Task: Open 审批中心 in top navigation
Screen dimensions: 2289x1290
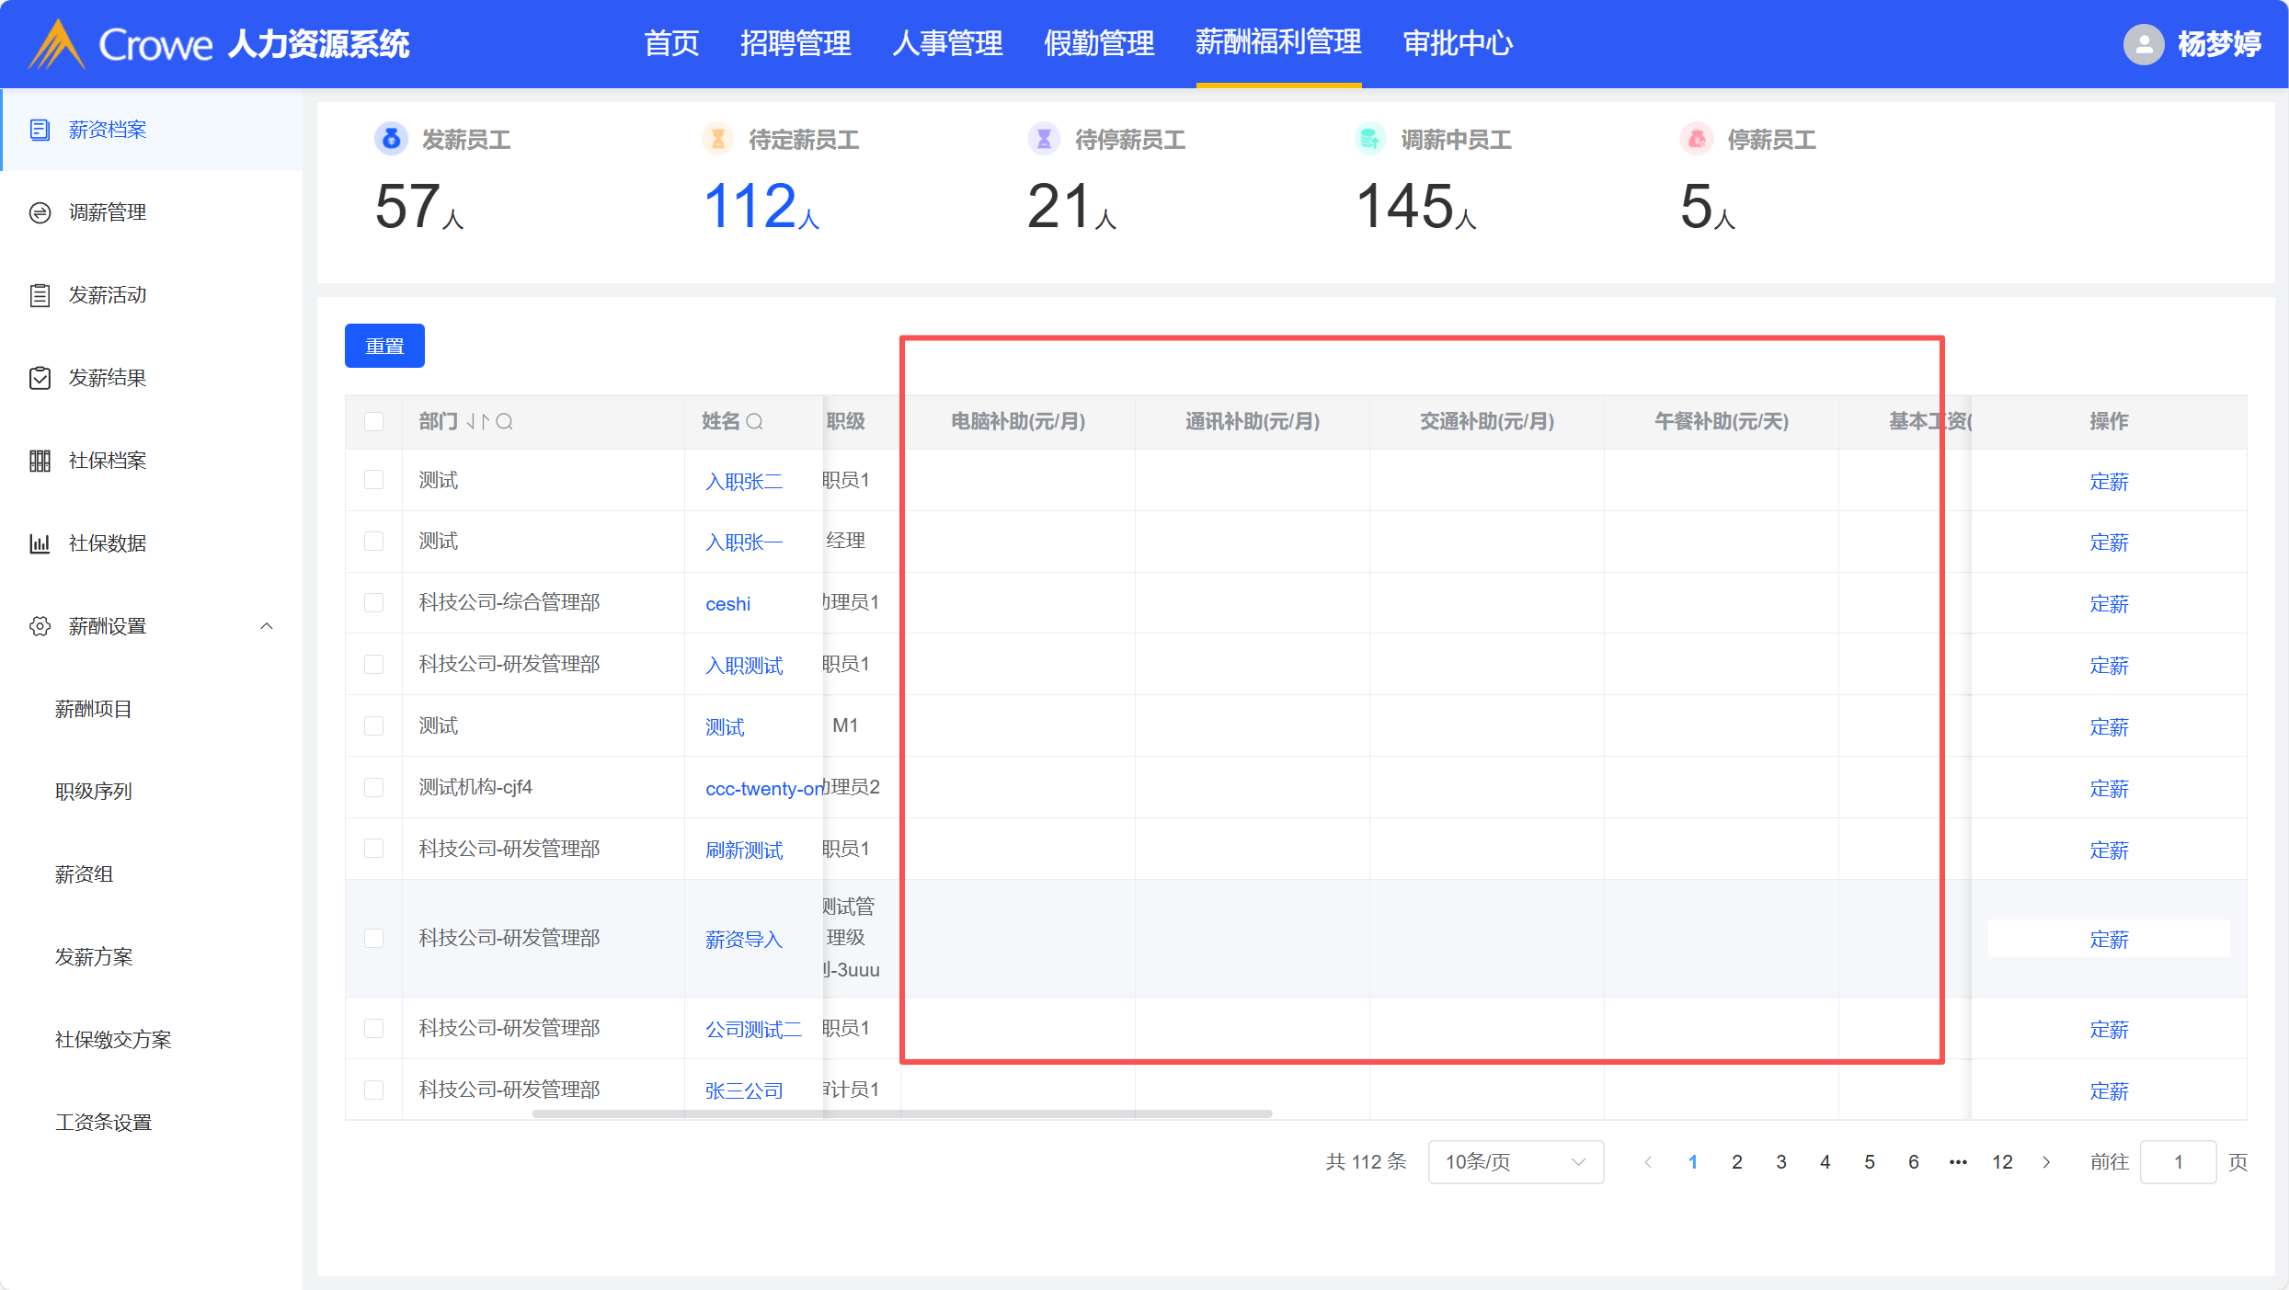Action: click(x=1458, y=43)
